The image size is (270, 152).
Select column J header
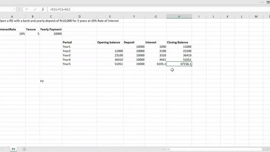tap(213, 16)
